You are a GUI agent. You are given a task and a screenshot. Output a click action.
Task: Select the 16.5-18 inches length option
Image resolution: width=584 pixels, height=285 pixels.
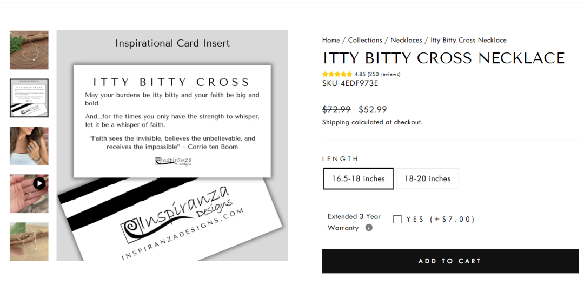click(x=358, y=178)
